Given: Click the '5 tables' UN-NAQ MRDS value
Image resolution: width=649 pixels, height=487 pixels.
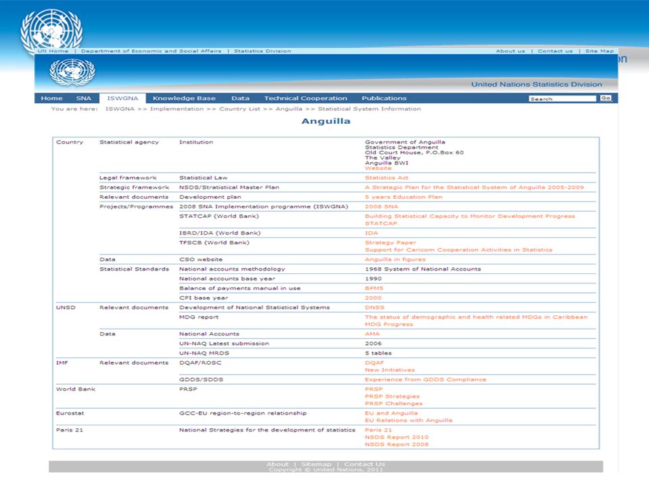Looking at the screenshot, I should 378,353.
